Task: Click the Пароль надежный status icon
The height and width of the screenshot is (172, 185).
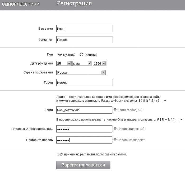Action: click(115, 129)
